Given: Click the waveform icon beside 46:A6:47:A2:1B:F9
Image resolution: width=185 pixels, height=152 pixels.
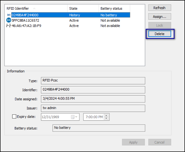Looking at the screenshot, I should point(9,26).
